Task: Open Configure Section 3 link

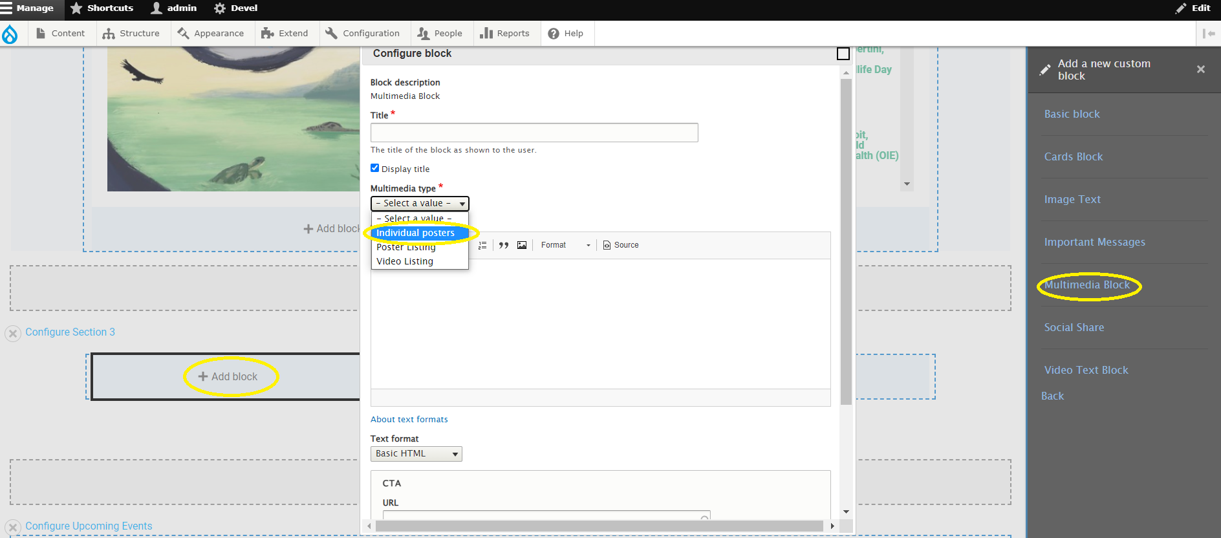Action: (70, 332)
